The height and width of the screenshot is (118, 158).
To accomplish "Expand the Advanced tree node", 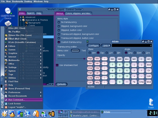I will pos(20,17).
